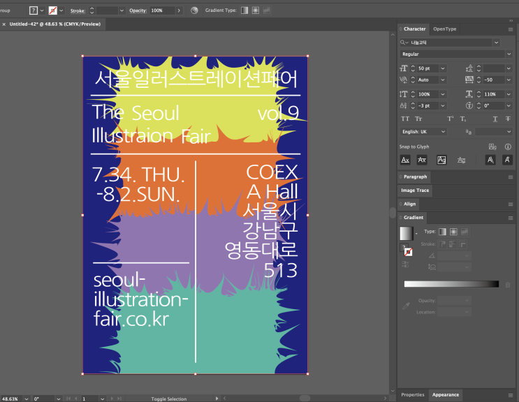Click anchor point snap icon

pyautogui.click(x=507, y=160)
